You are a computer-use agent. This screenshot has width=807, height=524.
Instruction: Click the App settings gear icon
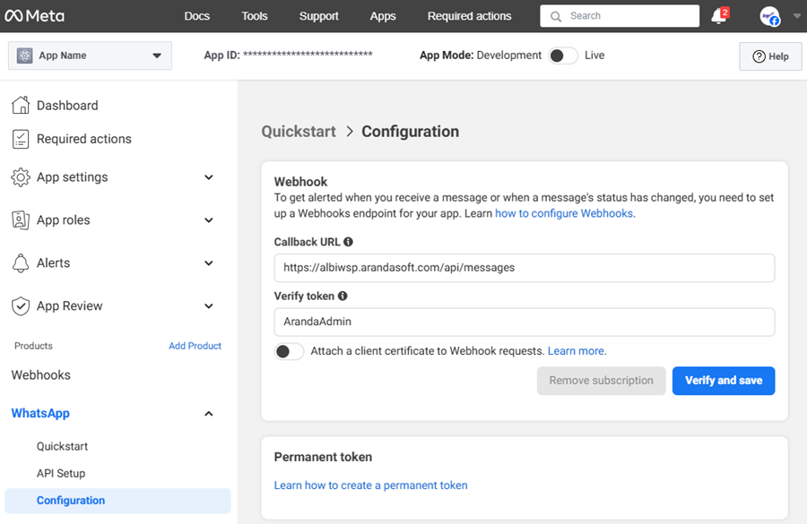pyautogui.click(x=21, y=177)
